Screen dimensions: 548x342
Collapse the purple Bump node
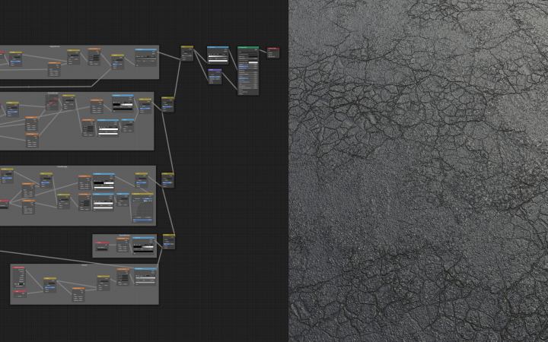click(x=210, y=71)
